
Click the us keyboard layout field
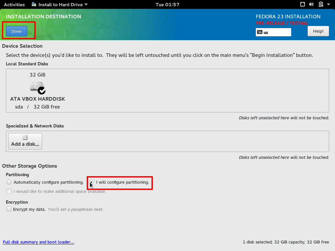coord(273,32)
